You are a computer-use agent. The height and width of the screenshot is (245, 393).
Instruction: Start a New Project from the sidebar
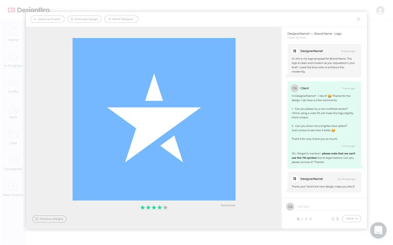pos(13,189)
